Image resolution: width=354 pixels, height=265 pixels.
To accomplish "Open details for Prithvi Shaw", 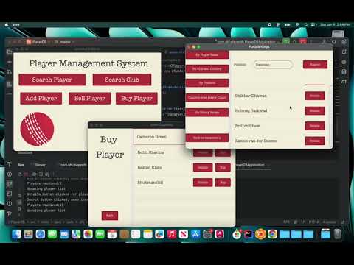I will tap(315, 126).
